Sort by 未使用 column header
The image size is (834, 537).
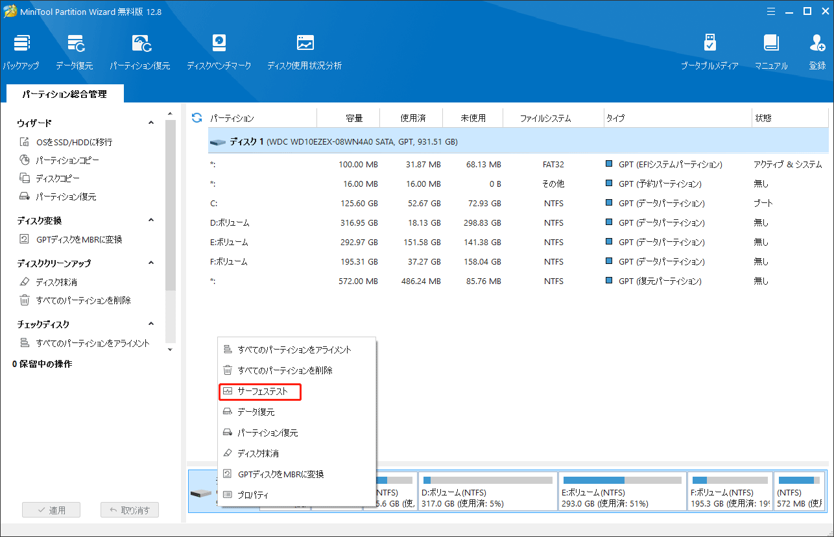(x=473, y=118)
